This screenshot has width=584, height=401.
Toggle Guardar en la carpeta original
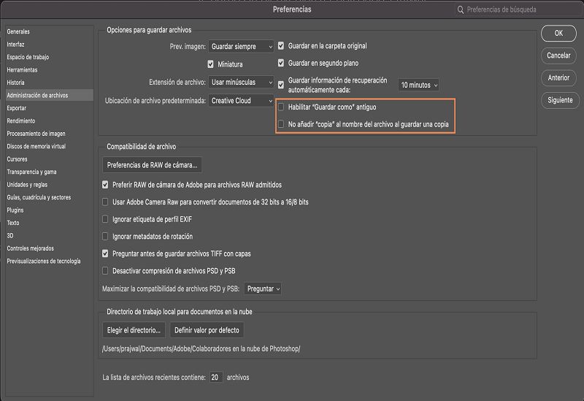coord(281,46)
